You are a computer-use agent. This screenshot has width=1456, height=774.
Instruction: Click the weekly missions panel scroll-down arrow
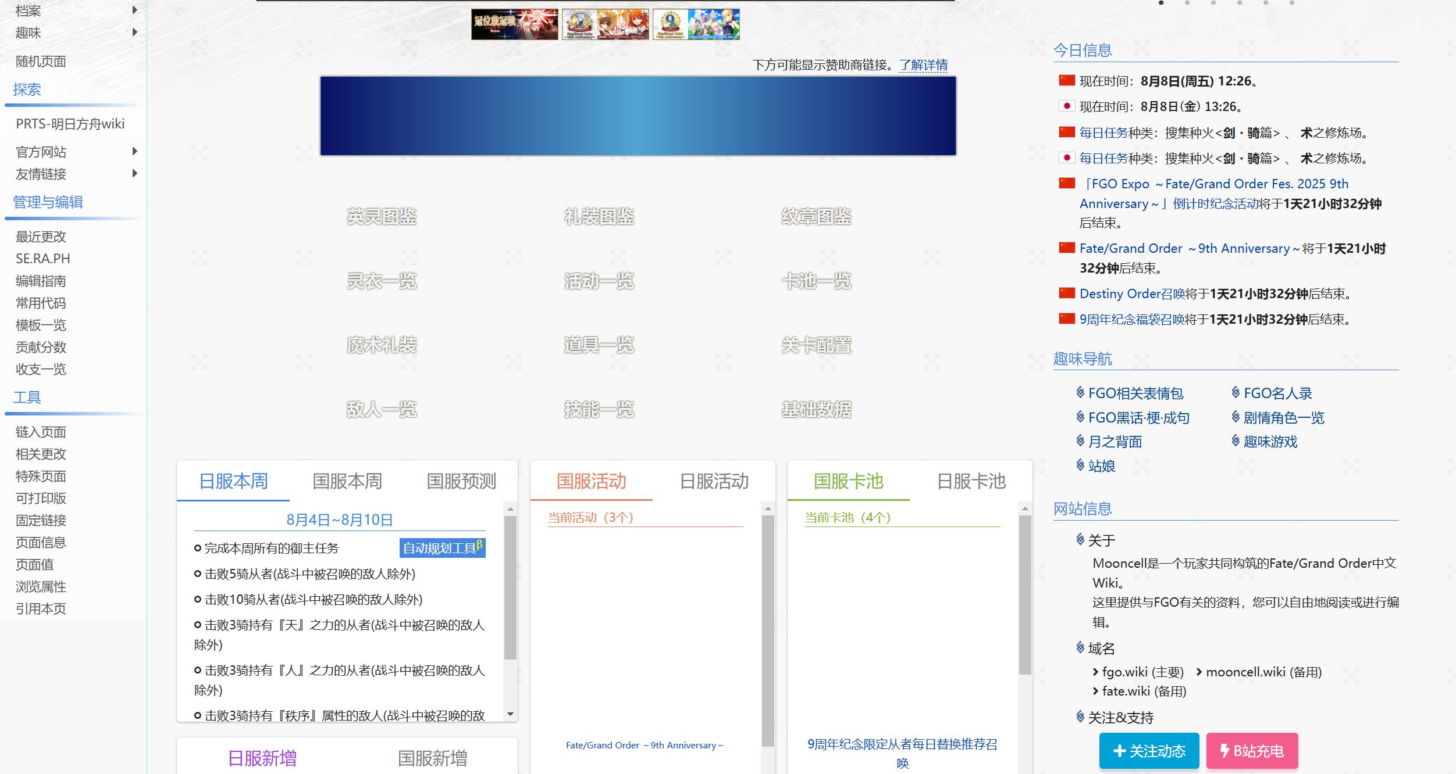coord(510,714)
